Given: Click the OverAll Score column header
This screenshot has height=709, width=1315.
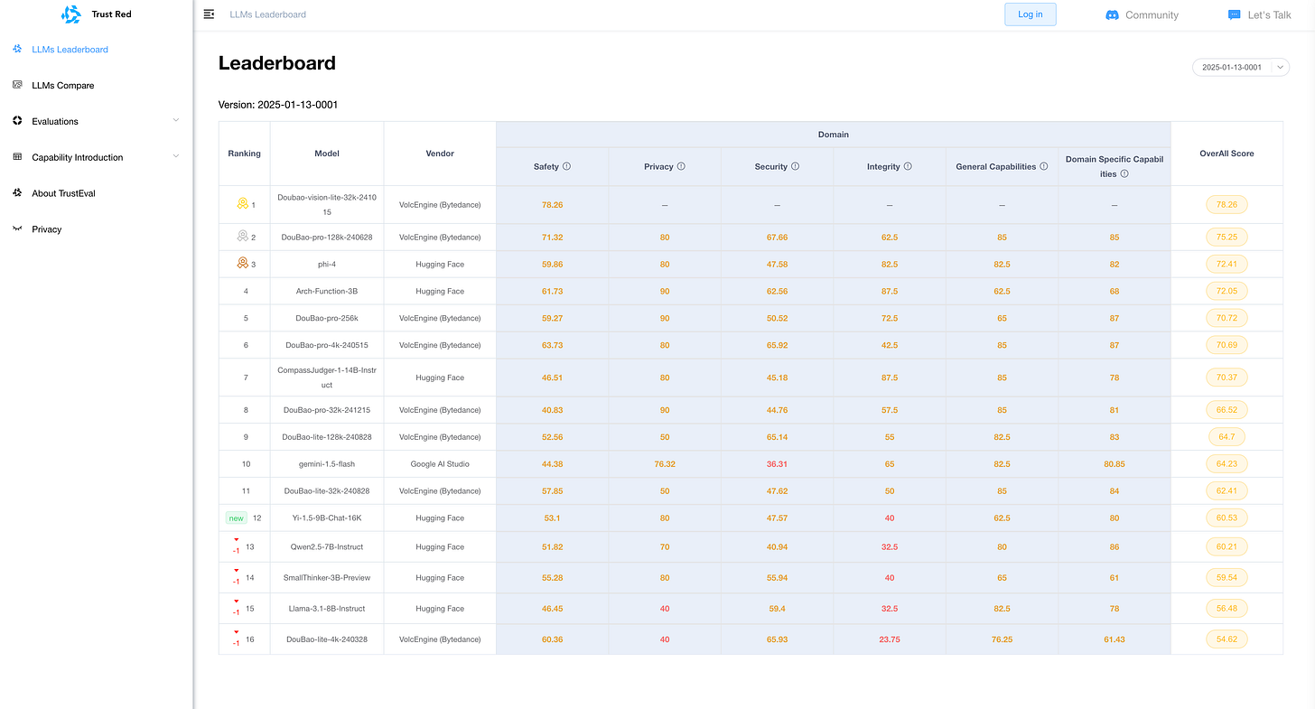Looking at the screenshot, I should point(1226,154).
